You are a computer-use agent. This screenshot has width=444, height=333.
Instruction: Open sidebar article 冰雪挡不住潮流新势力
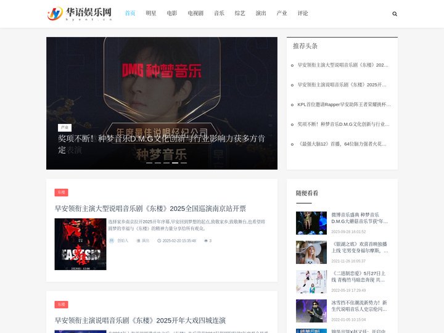[359, 306]
